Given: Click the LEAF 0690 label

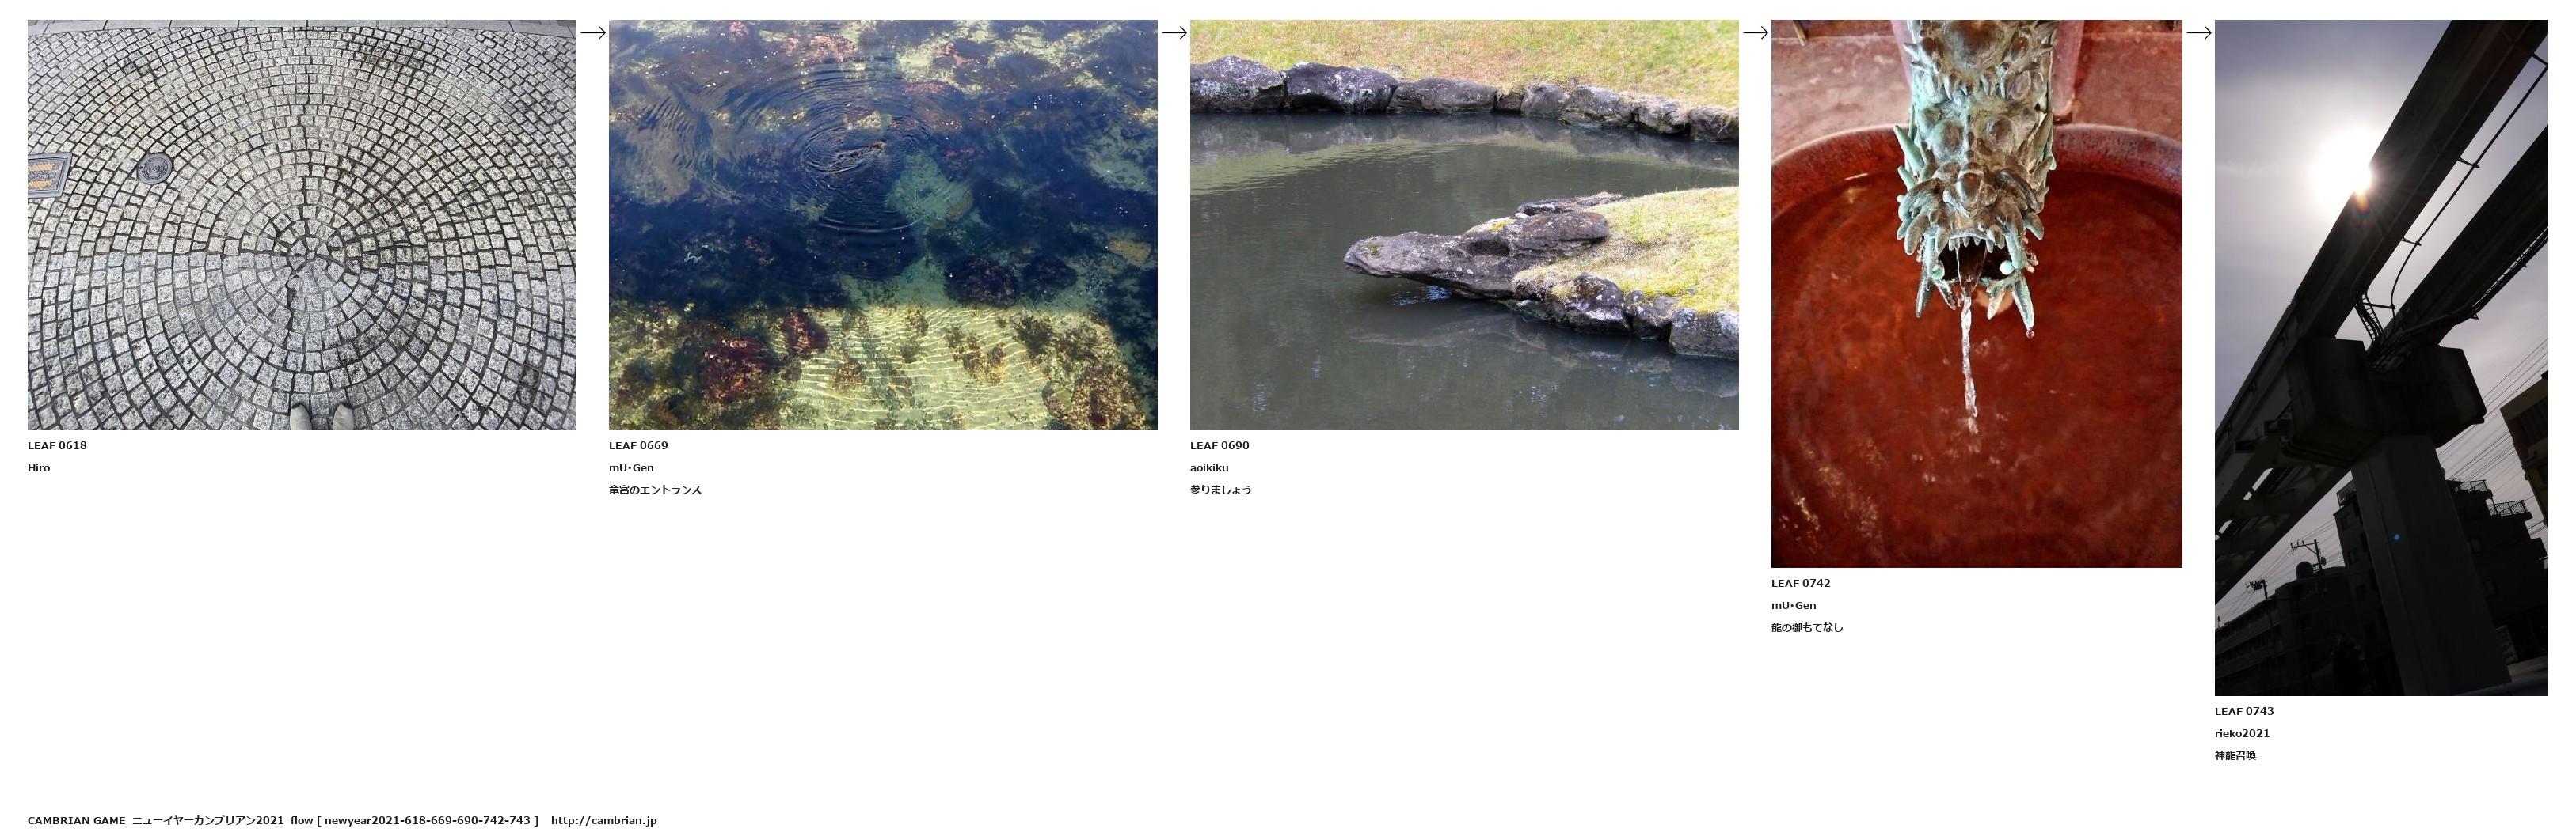Looking at the screenshot, I should tap(1219, 445).
